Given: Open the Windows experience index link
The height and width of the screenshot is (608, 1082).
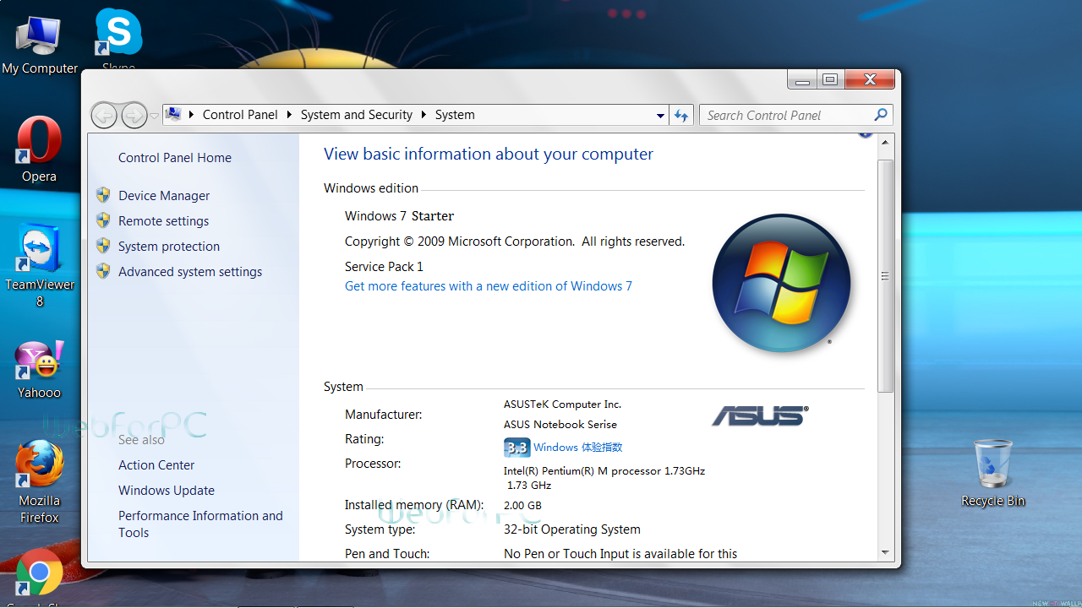Looking at the screenshot, I should [578, 448].
